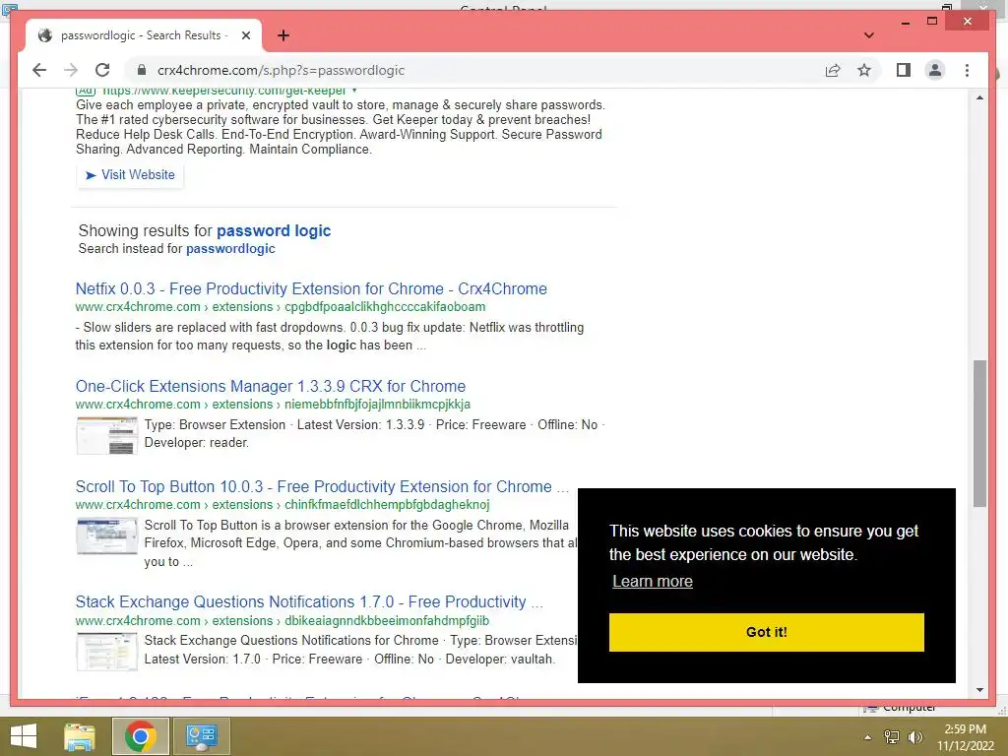Minimize the Chrome window
This screenshot has width=1008, height=756.
pos(906,22)
